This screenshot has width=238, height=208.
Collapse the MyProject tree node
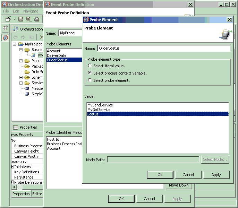click(15, 44)
